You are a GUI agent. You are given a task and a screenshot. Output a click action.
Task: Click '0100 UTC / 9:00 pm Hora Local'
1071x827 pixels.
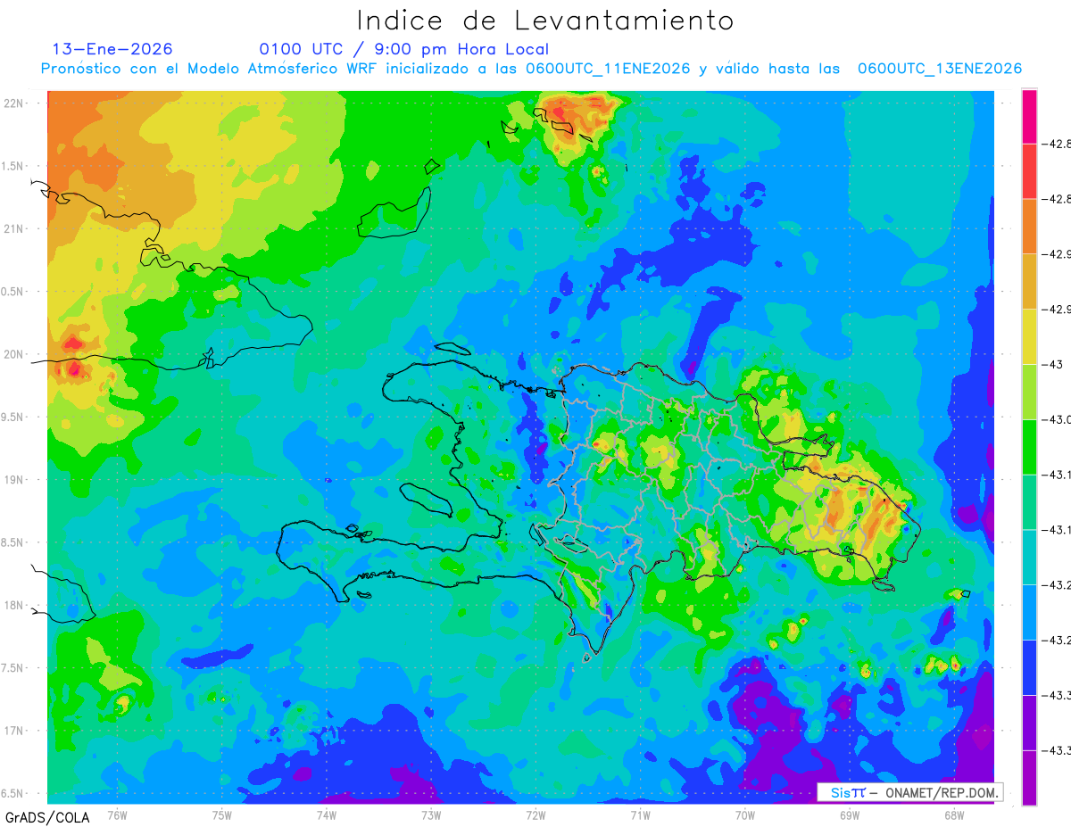tap(404, 49)
